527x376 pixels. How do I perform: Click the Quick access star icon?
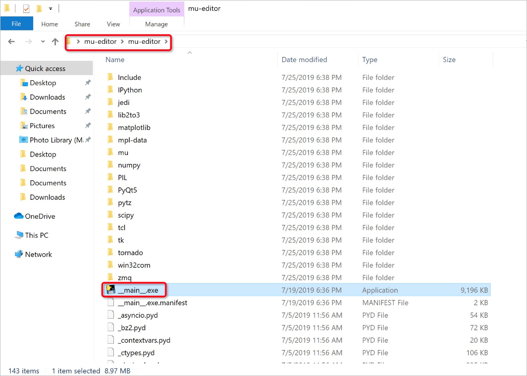coord(19,68)
